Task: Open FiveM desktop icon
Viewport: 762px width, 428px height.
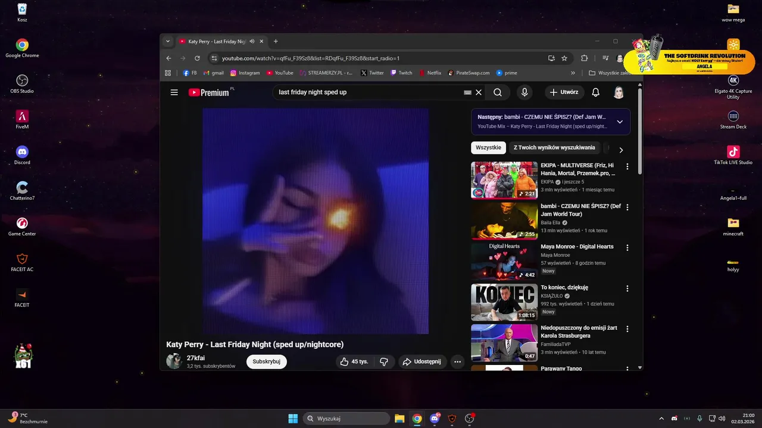Action: [22, 119]
